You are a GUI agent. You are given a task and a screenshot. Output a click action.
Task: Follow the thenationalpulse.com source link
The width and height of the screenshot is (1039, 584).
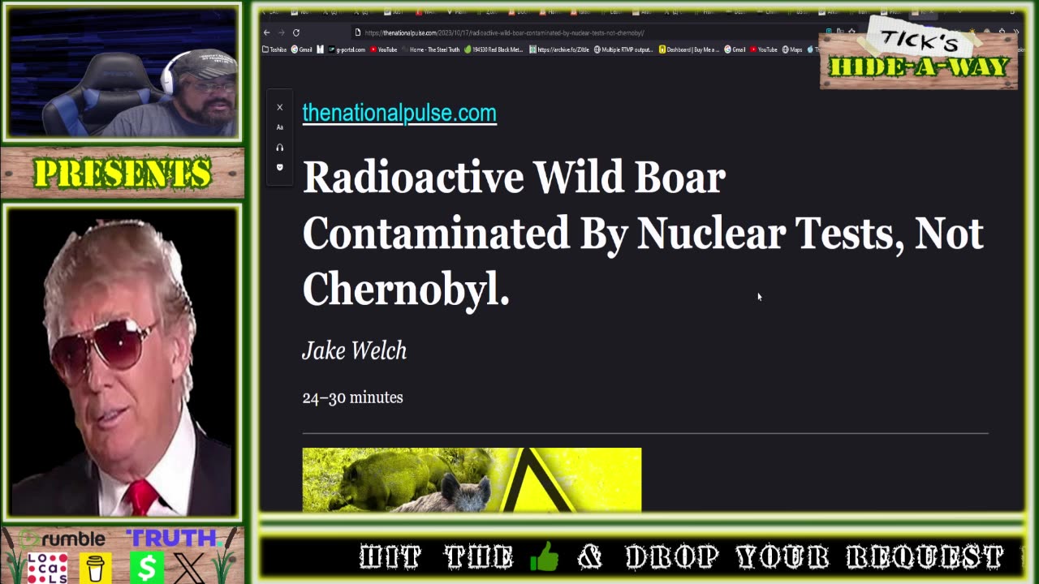click(x=399, y=113)
